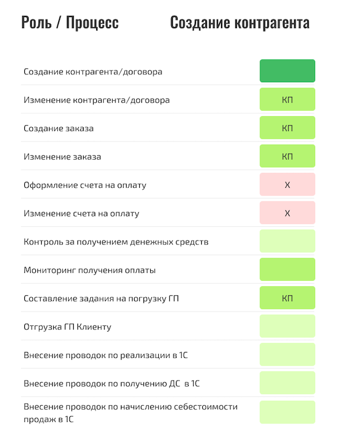Select 'Создание заказа' row label

pyautogui.click(x=58, y=128)
